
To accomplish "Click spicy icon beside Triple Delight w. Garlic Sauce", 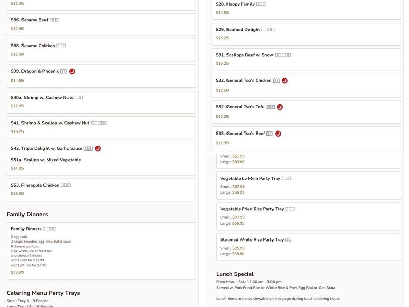I will coord(98,149).
